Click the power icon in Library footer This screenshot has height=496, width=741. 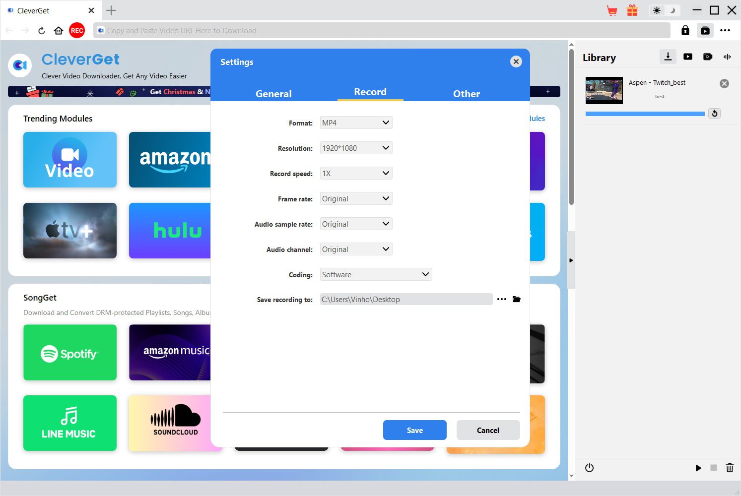point(589,468)
